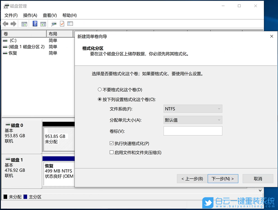
Task: Click the rescan disks toolbar icon
Action: [x=54, y=24]
